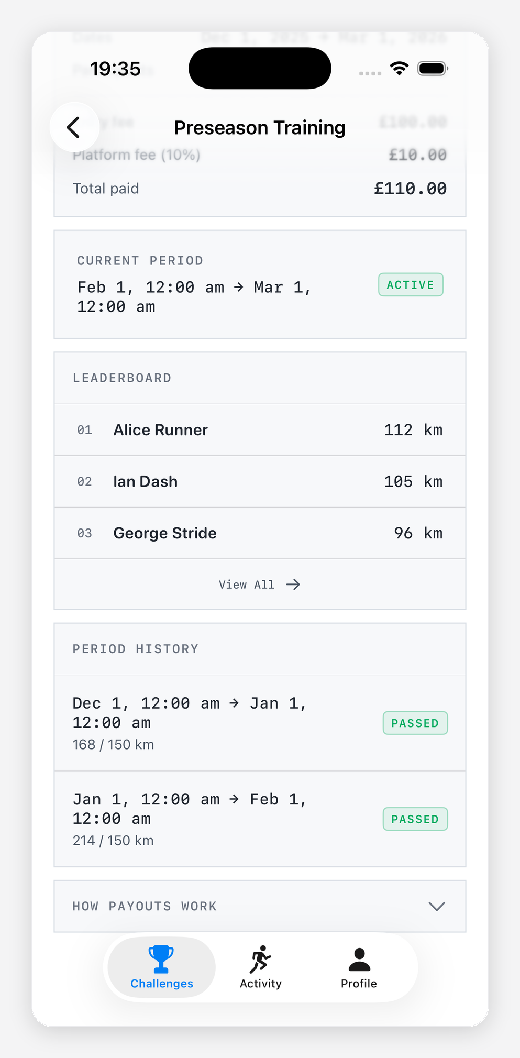Select George Stride leaderboard entry
520x1058 pixels.
click(x=260, y=533)
